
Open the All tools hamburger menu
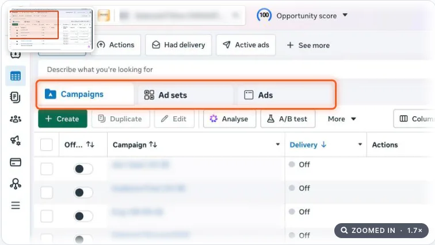tap(16, 205)
